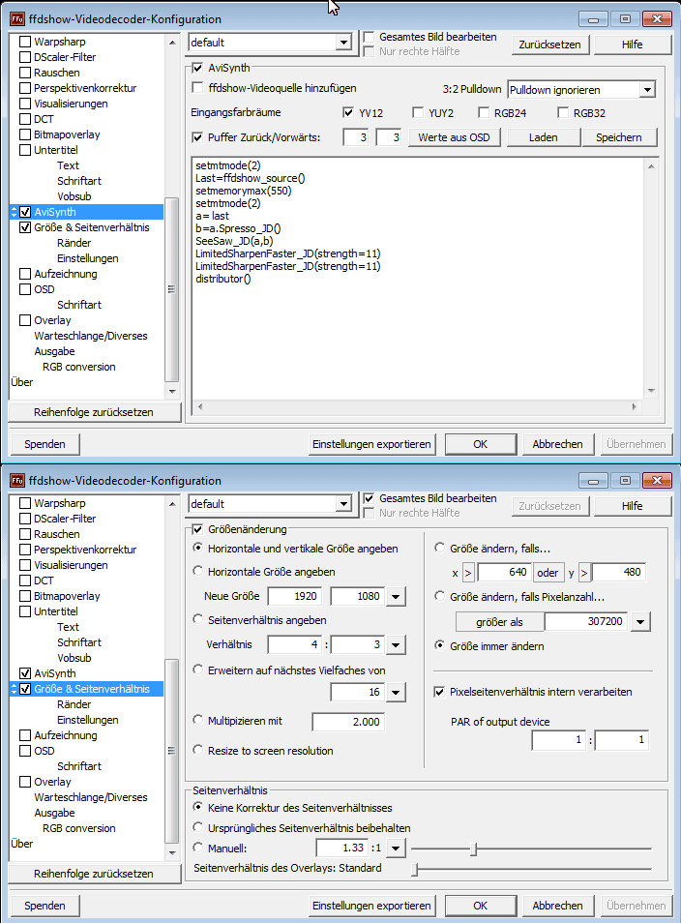
Task: Click the Manuell aspect ratio slider handle
Action: point(474,849)
